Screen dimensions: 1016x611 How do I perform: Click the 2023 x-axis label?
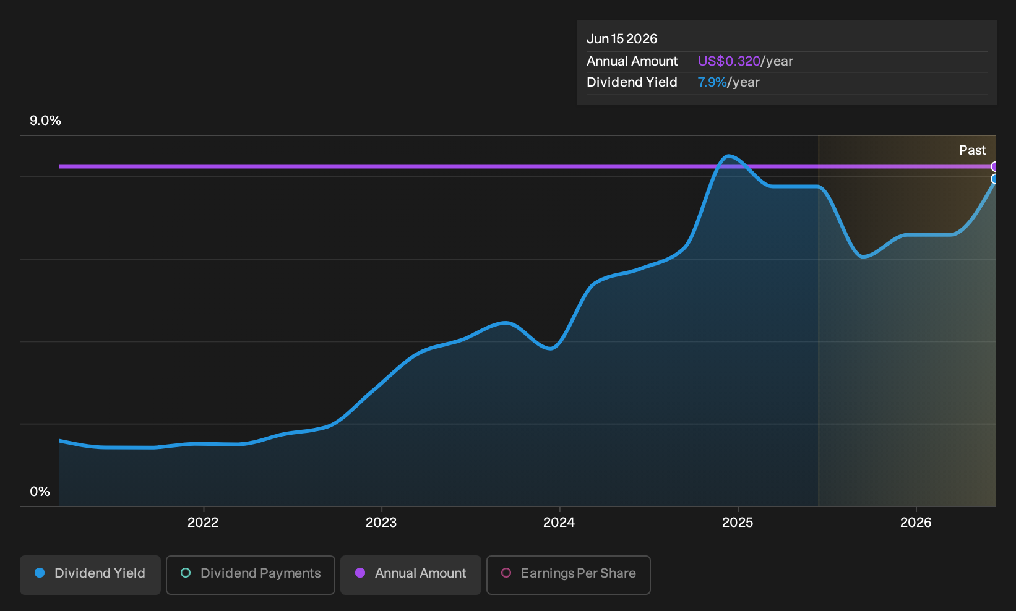[381, 523]
